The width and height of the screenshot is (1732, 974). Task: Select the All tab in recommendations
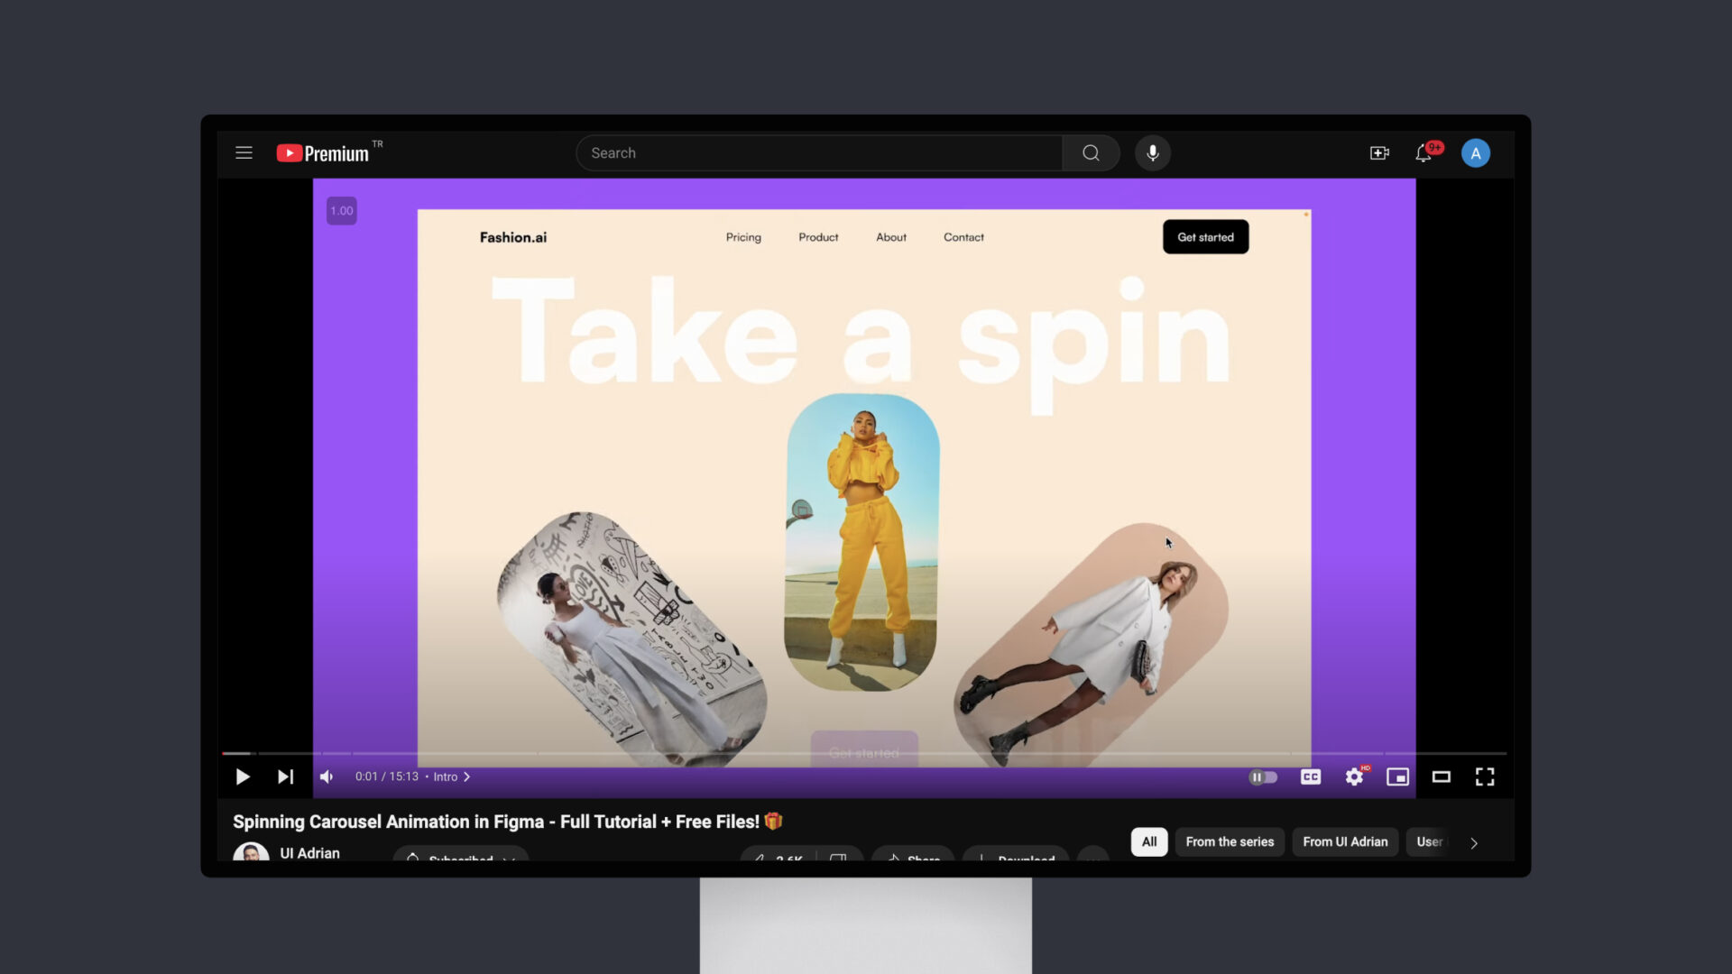(1148, 842)
